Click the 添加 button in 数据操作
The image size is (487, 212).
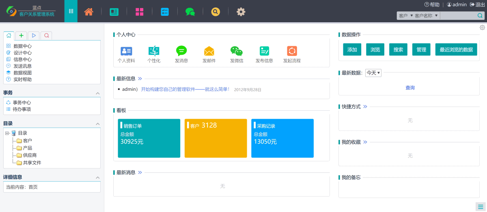[352, 49]
